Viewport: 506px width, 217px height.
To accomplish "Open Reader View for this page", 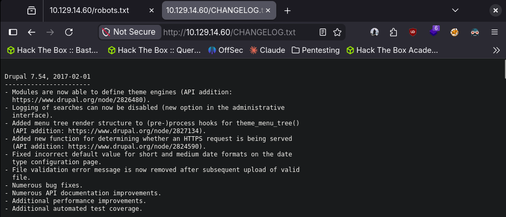I will tap(323, 32).
